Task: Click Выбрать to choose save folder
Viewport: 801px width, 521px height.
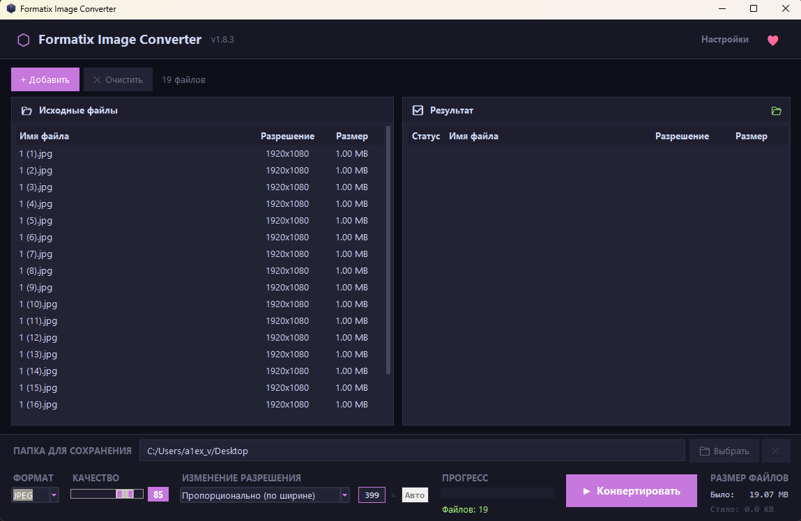Action: pos(724,451)
